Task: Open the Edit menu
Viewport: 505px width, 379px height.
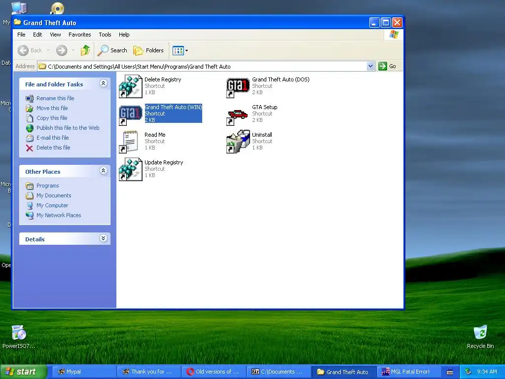Action: 37,35
